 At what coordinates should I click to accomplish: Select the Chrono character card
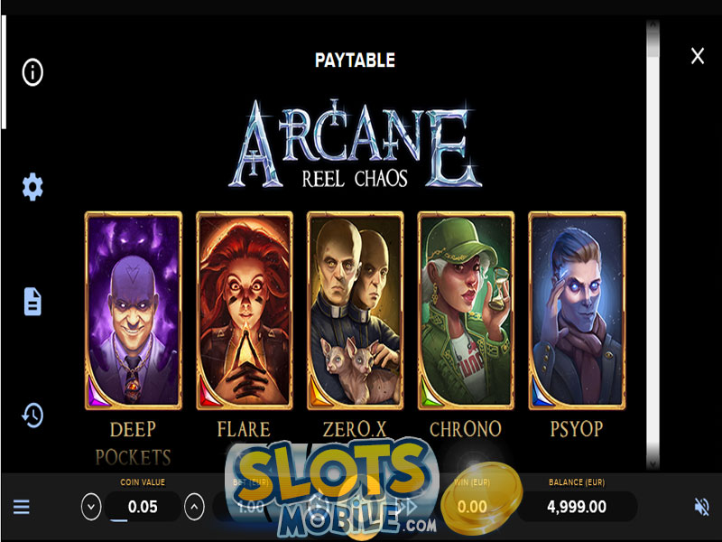pos(466,311)
